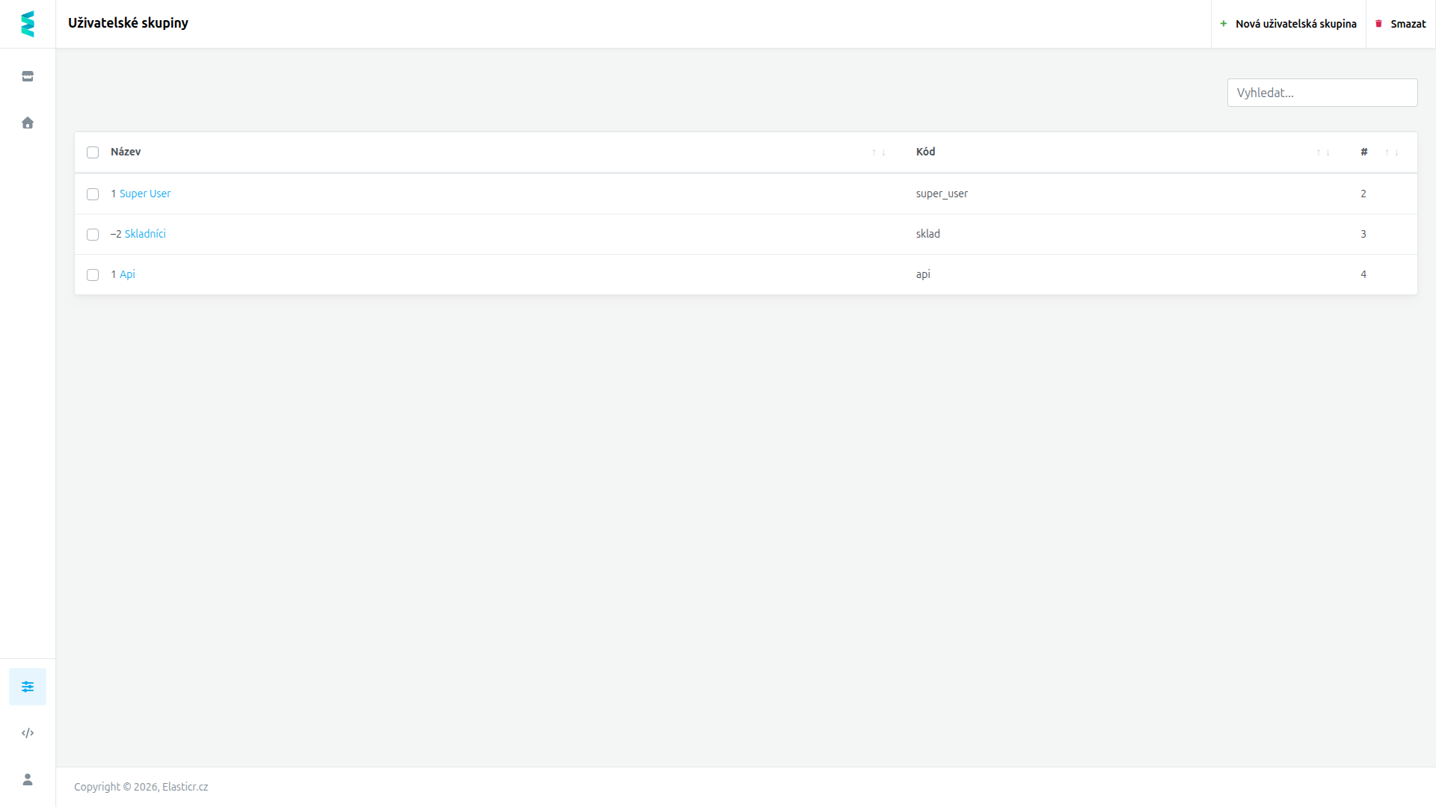Sort the table by Název arrows
Image resolution: width=1436 pixels, height=807 pixels.
click(x=879, y=152)
